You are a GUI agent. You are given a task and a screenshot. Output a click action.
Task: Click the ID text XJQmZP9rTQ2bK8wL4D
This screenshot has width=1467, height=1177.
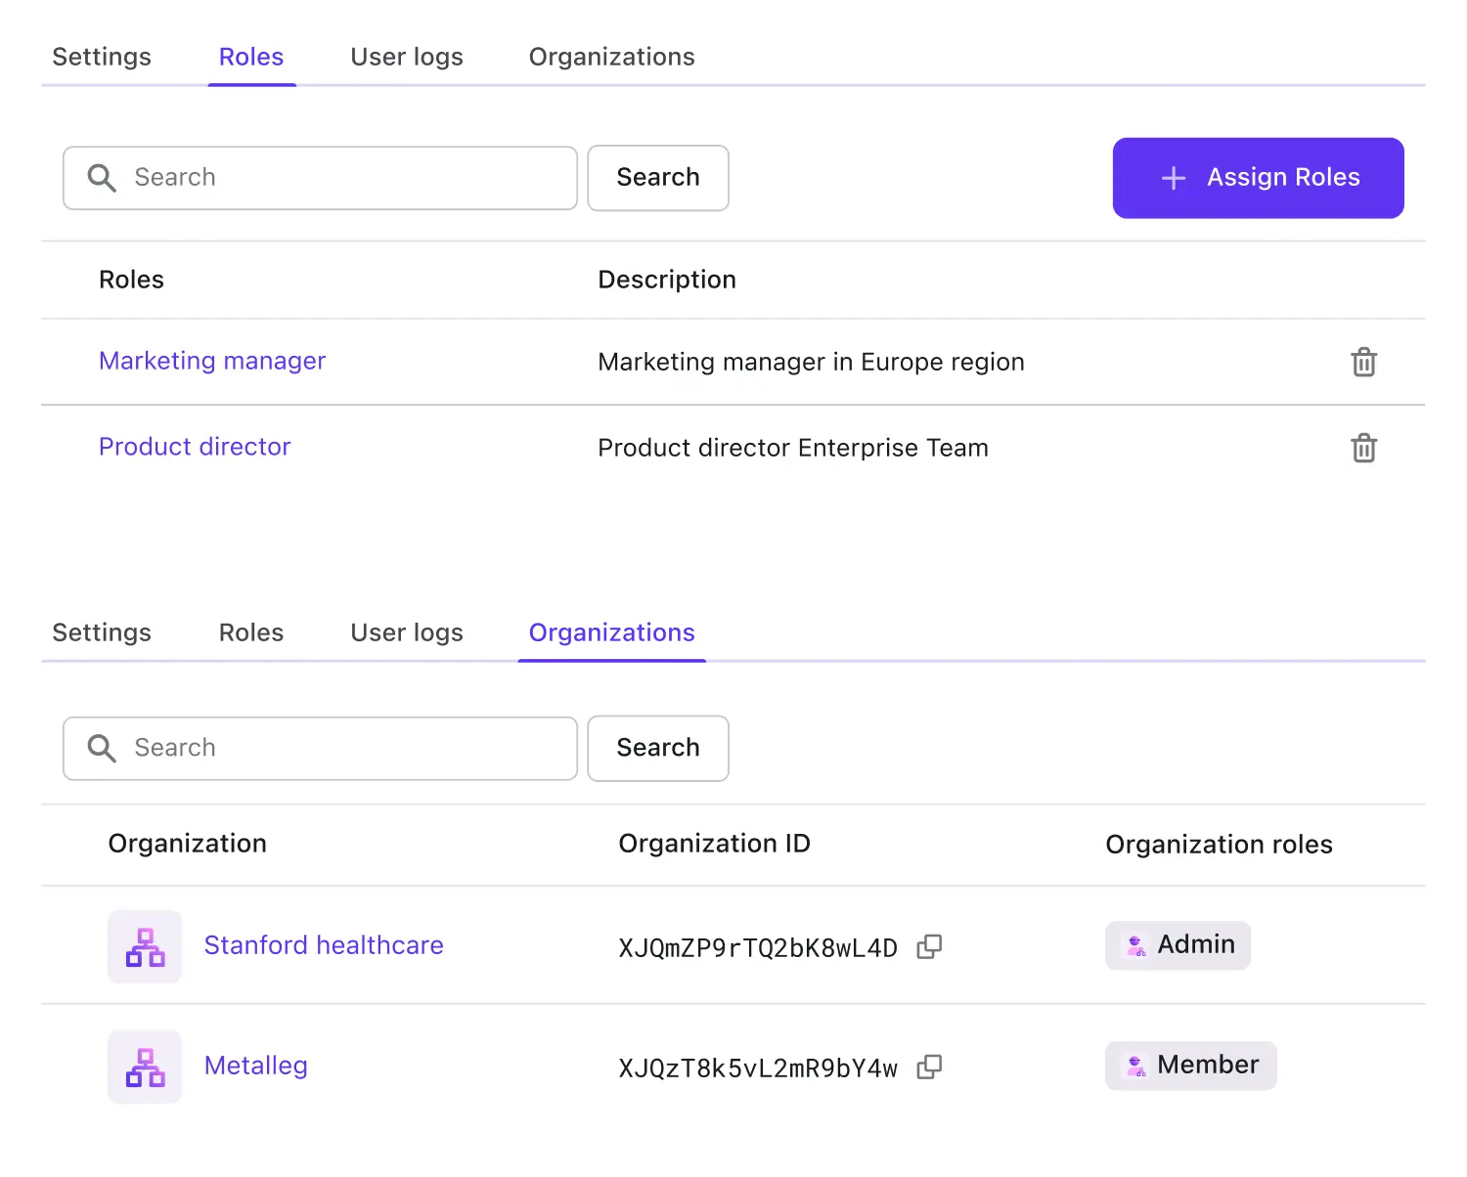point(758,948)
